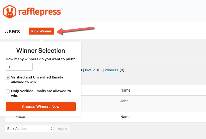Filter users by Winners link
Viewport: 206px width, 139px height.
(x=111, y=70)
